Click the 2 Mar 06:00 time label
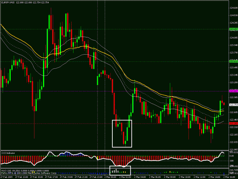Image resolution: width=238 pixels, height=179 pixels. 155,177
